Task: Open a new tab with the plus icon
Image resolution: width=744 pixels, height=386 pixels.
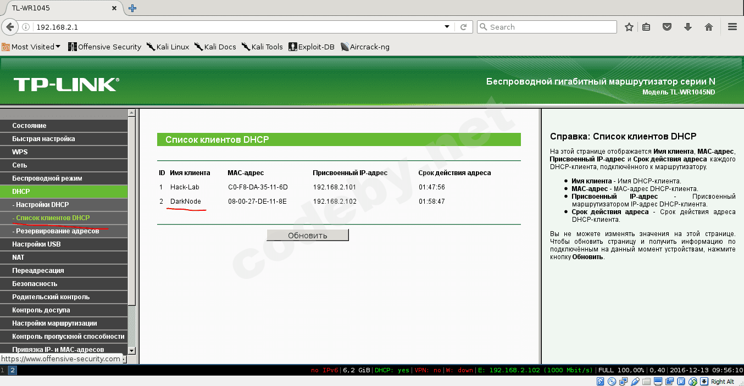Action: 132,8
